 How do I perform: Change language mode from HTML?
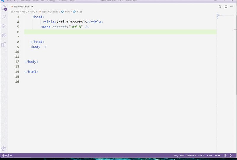218,156
